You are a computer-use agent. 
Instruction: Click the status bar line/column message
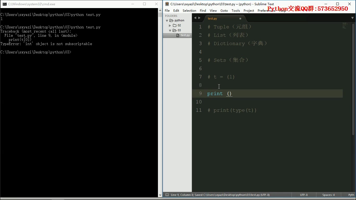pos(220,195)
